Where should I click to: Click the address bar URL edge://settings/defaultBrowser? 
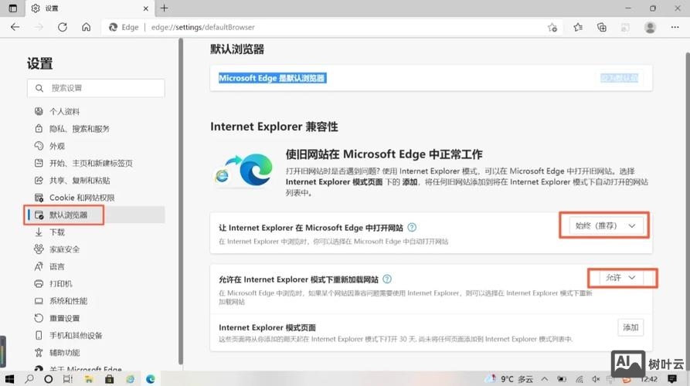203,27
